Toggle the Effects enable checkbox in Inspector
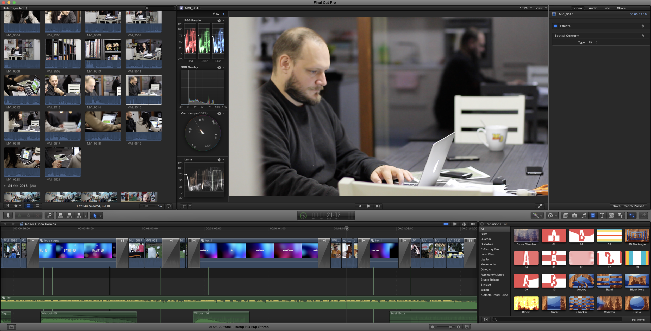Viewport: 651px width, 331px height. click(555, 26)
